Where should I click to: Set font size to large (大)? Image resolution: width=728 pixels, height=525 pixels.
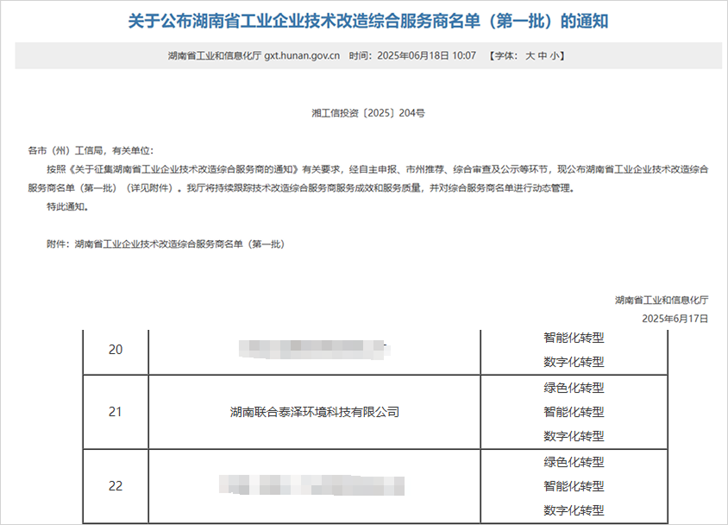pos(530,56)
